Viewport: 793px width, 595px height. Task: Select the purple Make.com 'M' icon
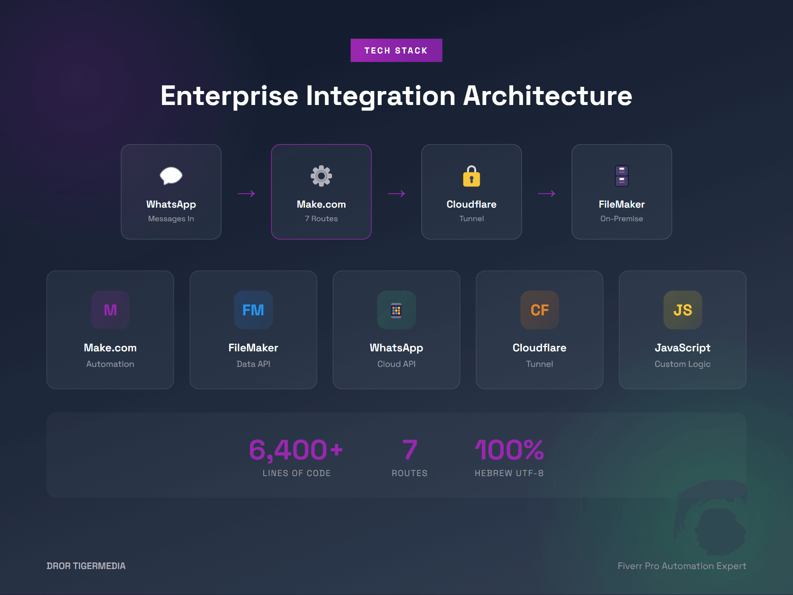point(110,310)
